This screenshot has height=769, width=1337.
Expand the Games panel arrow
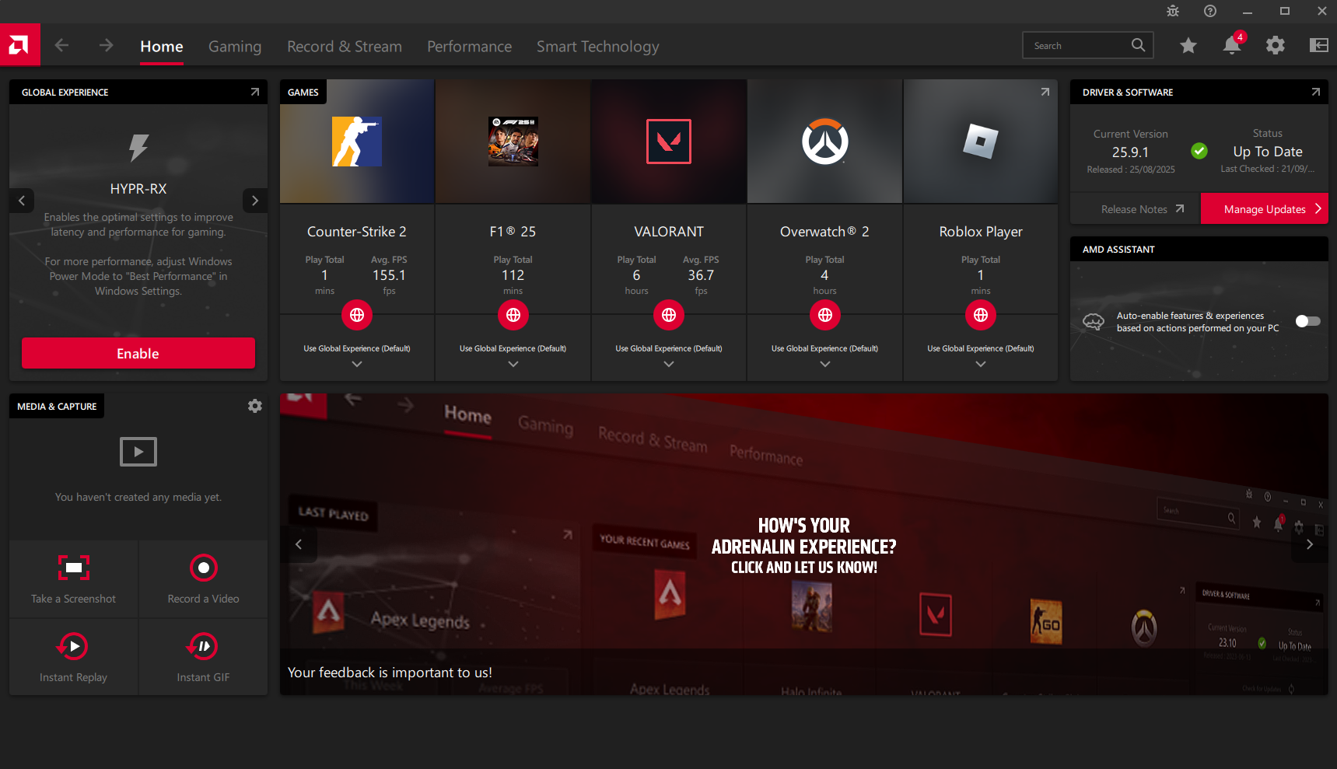[x=1045, y=92]
